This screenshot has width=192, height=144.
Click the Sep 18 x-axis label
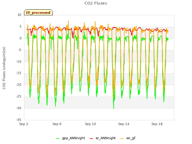pos(157,124)
